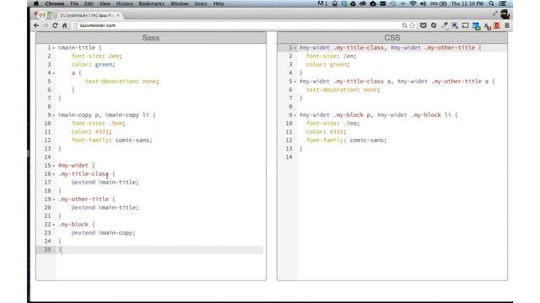This screenshot has width=540, height=303.
Task: Open the View menu
Action: pos(105,3)
